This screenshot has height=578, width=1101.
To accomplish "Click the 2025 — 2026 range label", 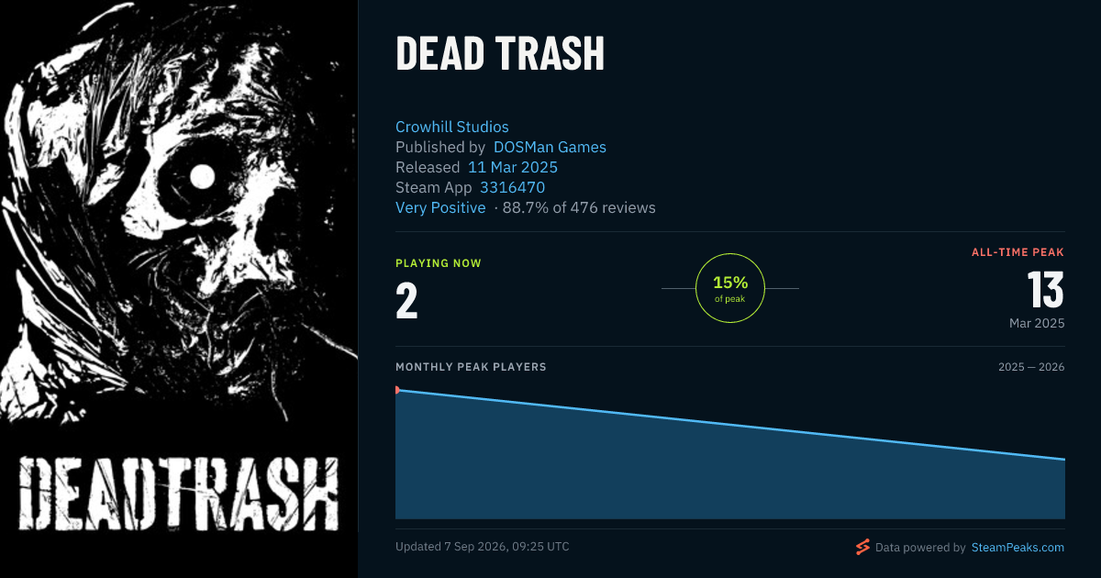I will [x=1031, y=367].
